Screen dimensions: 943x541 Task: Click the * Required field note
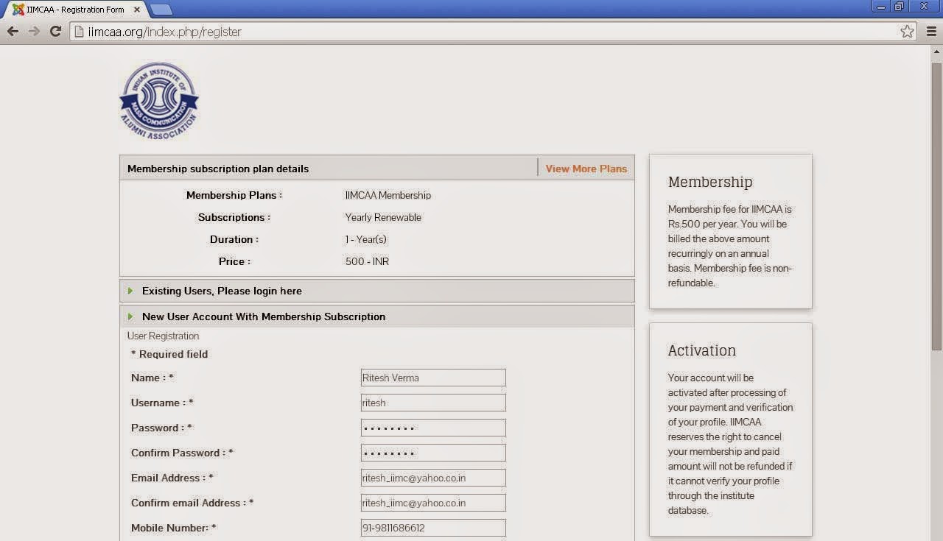click(x=169, y=354)
